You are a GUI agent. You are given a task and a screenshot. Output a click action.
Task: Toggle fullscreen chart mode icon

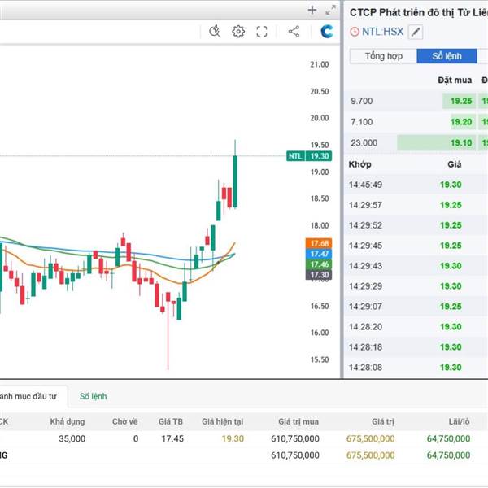(262, 32)
